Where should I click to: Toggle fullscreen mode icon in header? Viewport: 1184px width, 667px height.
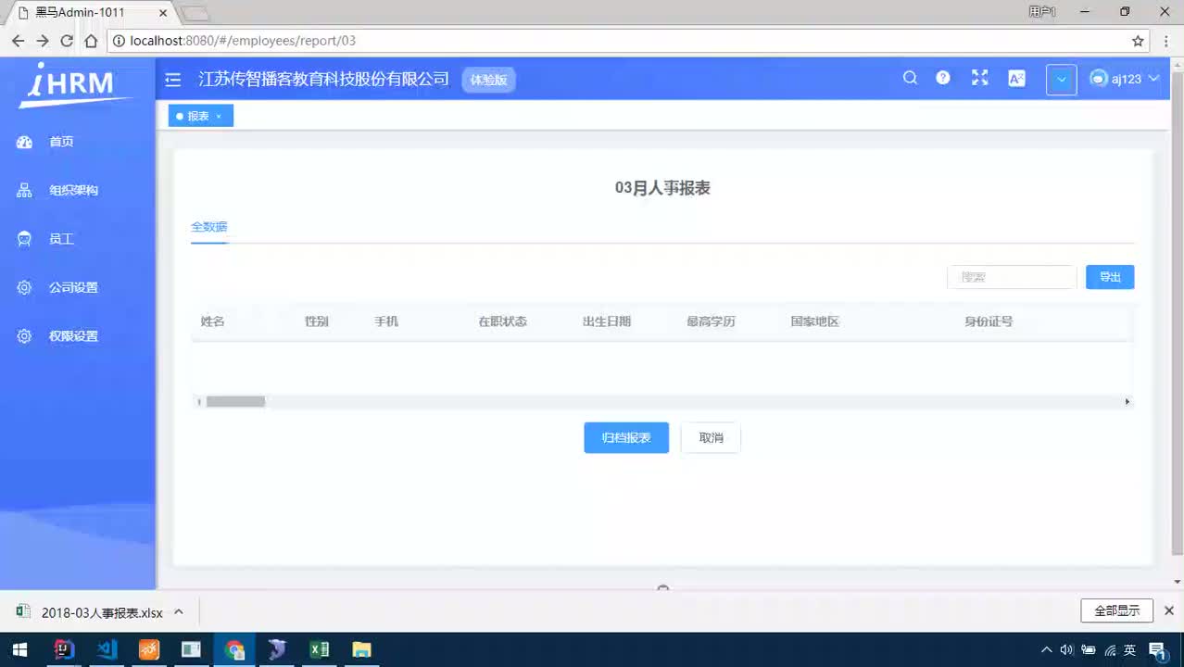(x=980, y=78)
